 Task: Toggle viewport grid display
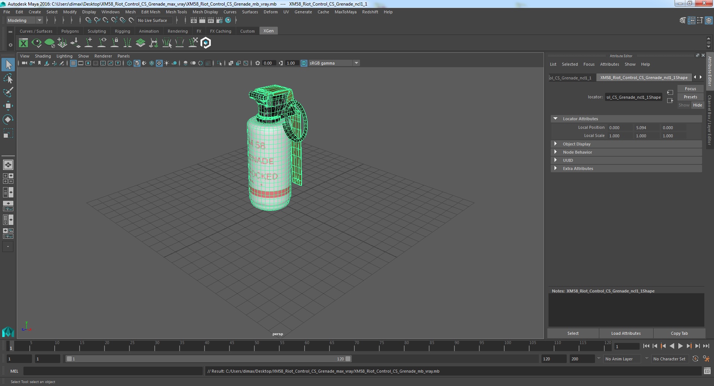click(73, 63)
